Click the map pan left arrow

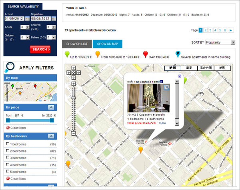pos(68,73)
